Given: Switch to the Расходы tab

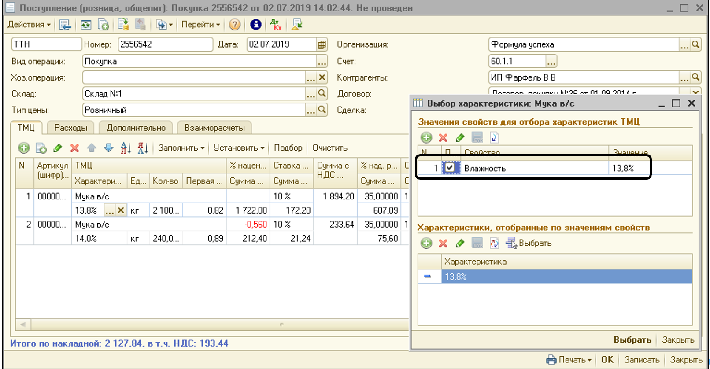Looking at the screenshot, I should (70, 128).
